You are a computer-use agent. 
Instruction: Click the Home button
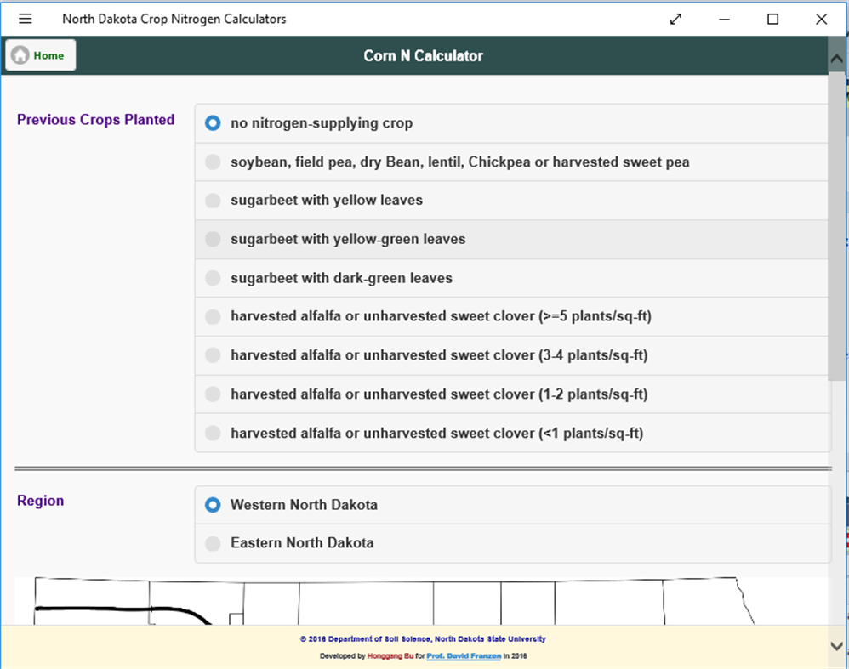41,55
